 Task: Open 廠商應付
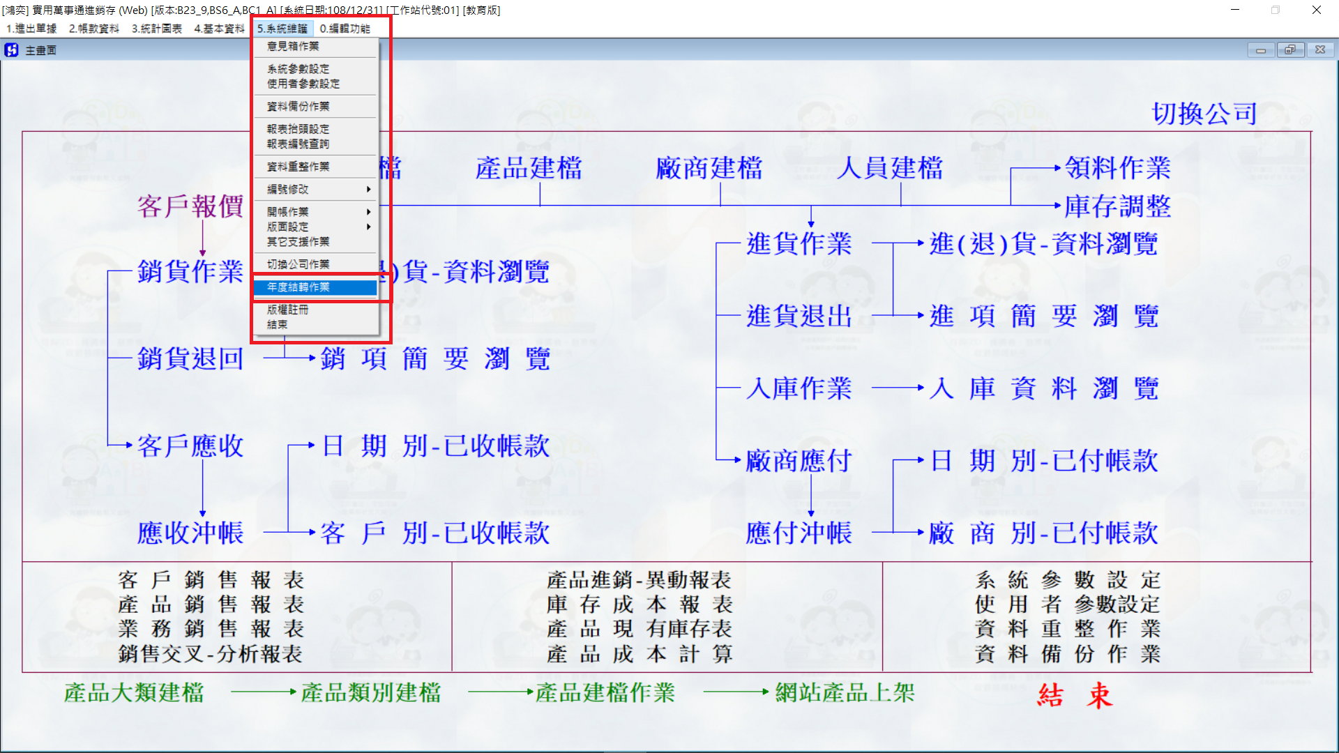[799, 460]
